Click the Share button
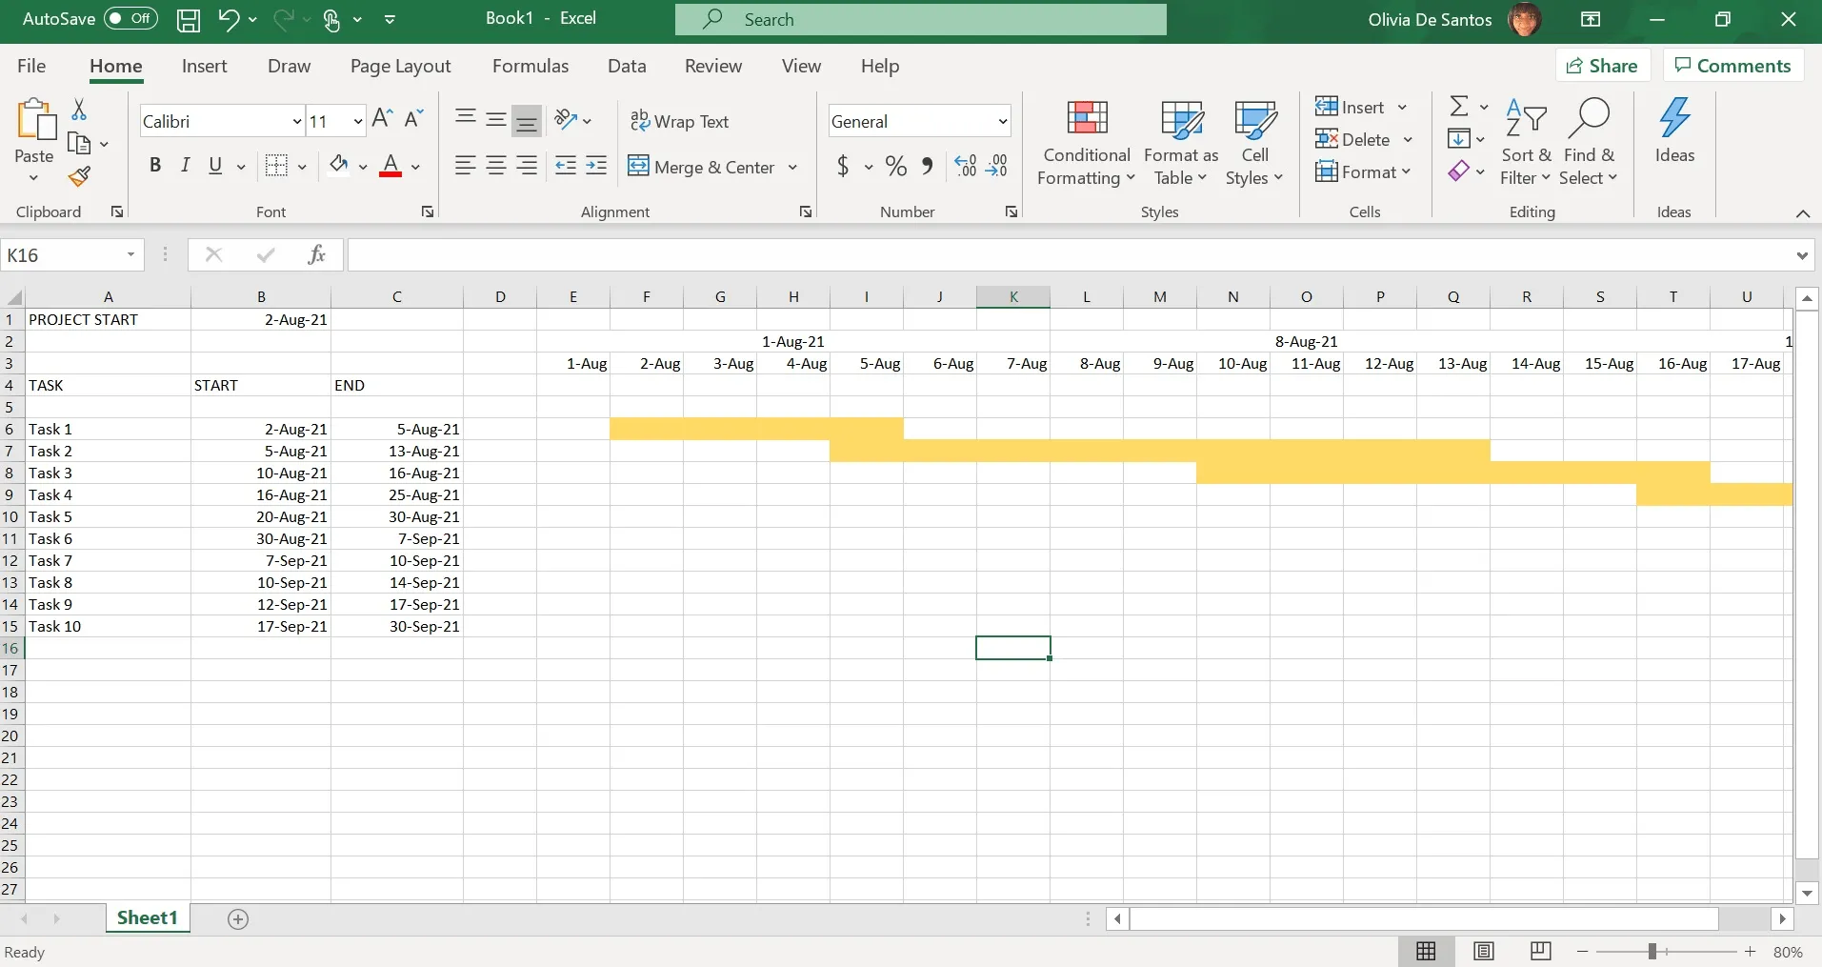Viewport: 1822px width, 967px height. (x=1602, y=66)
